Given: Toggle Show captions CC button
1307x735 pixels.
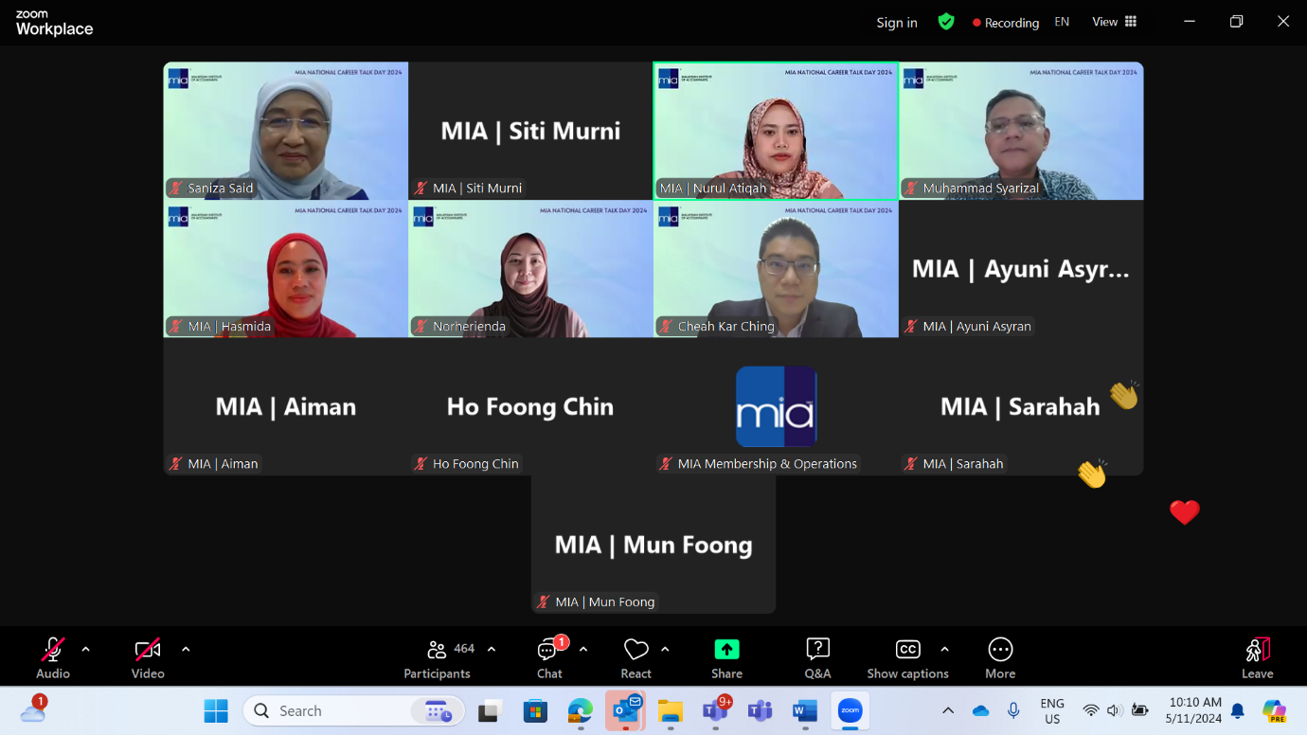Looking at the screenshot, I should click(x=907, y=650).
